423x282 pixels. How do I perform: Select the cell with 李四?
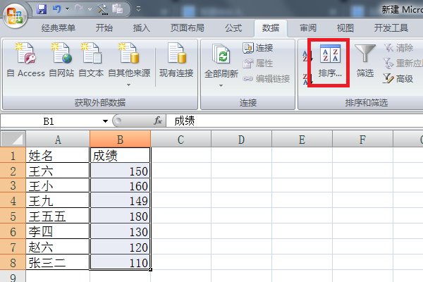click(58, 231)
